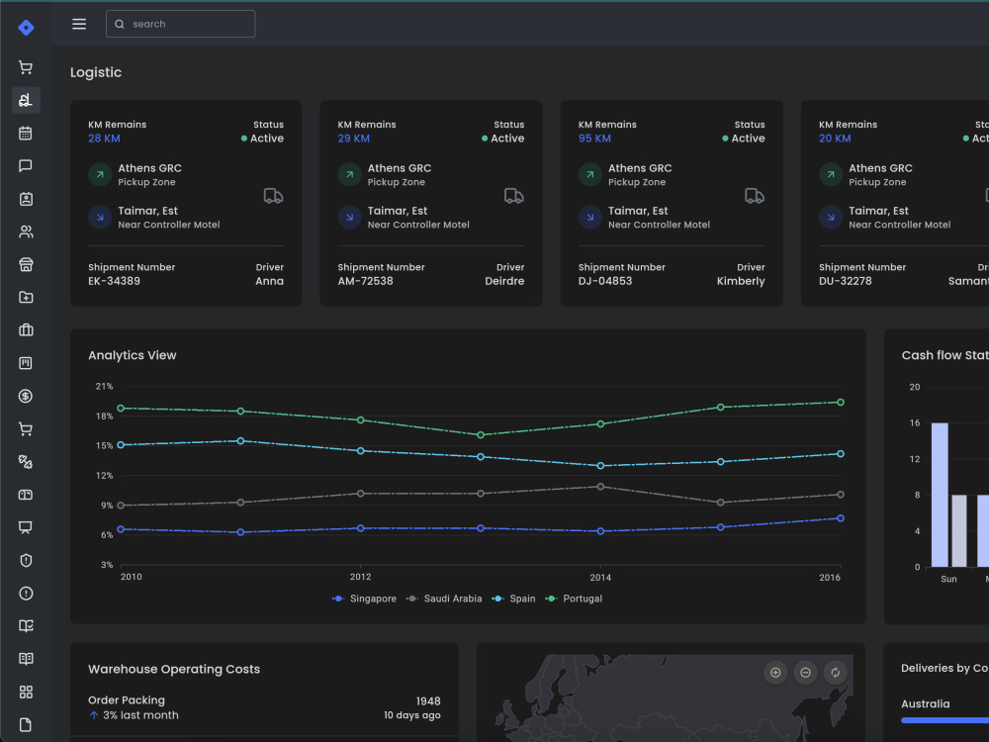Viewport: 989px width, 742px height.
Task: Zoom out on the map
Action: tap(805, 673)
